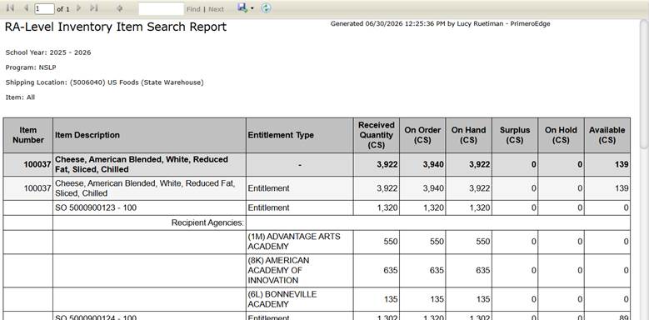Click bold item number 100037
649x320 pixels.
point(37,165)
